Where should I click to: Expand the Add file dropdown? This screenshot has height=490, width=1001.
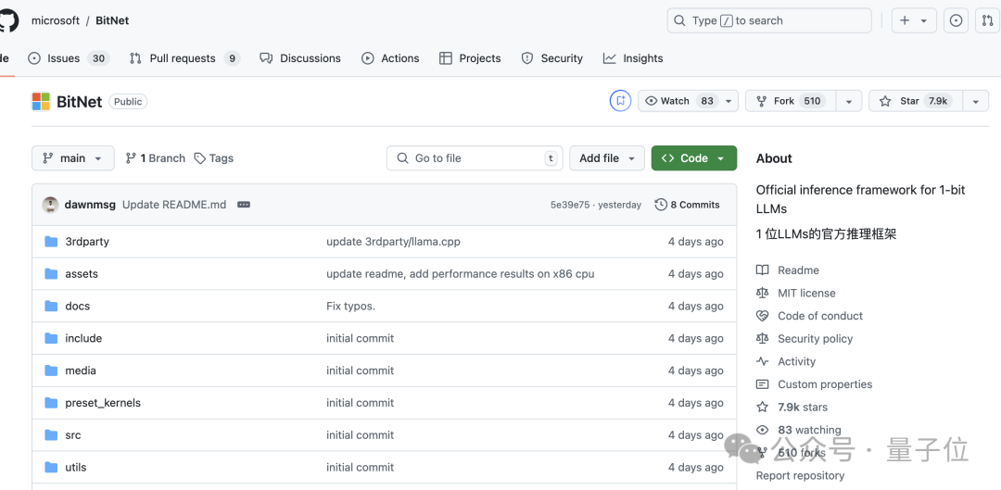pos(606,158)
